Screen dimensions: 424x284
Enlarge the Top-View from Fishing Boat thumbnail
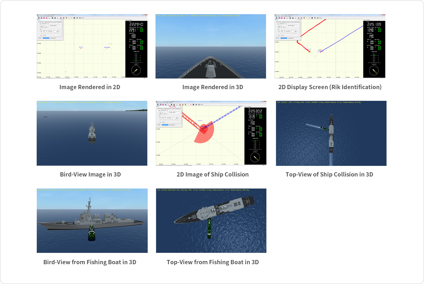pyautogui.click(x=211, y=221)
